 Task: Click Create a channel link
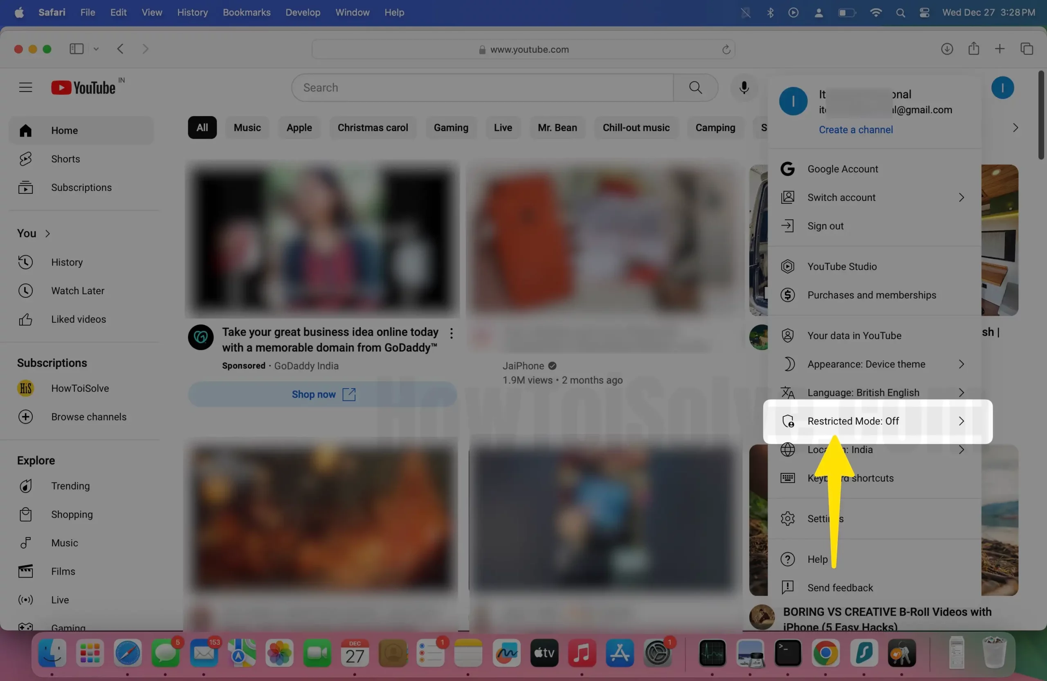pyautogui.click(x=856, y=129)
